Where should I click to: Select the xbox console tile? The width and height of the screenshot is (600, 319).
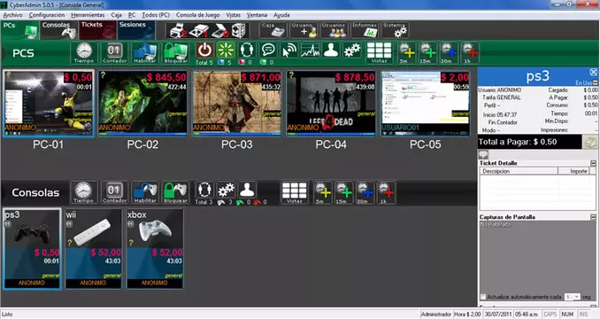coord(155,248)
